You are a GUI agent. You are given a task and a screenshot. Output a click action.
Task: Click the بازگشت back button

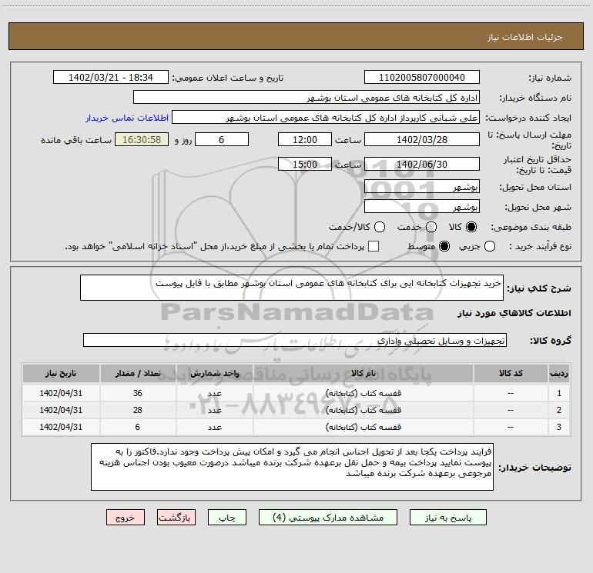176,518
